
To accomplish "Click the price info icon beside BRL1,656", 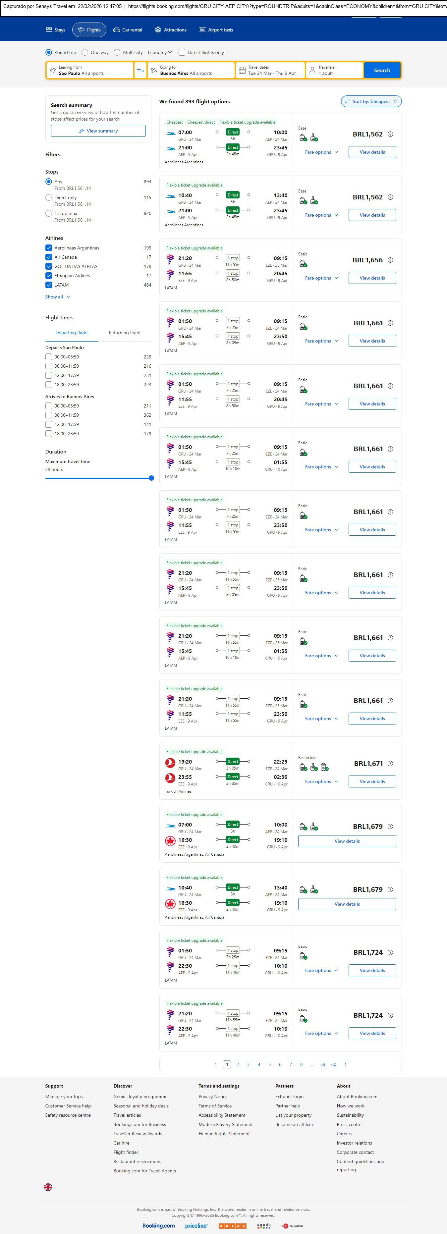I will coord(390,260).
